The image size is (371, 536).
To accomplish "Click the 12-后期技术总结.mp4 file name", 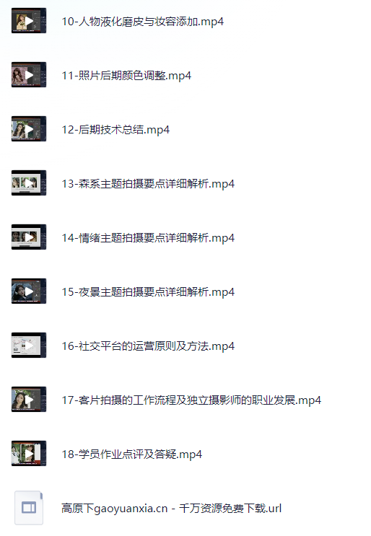I will coord(115,130).
